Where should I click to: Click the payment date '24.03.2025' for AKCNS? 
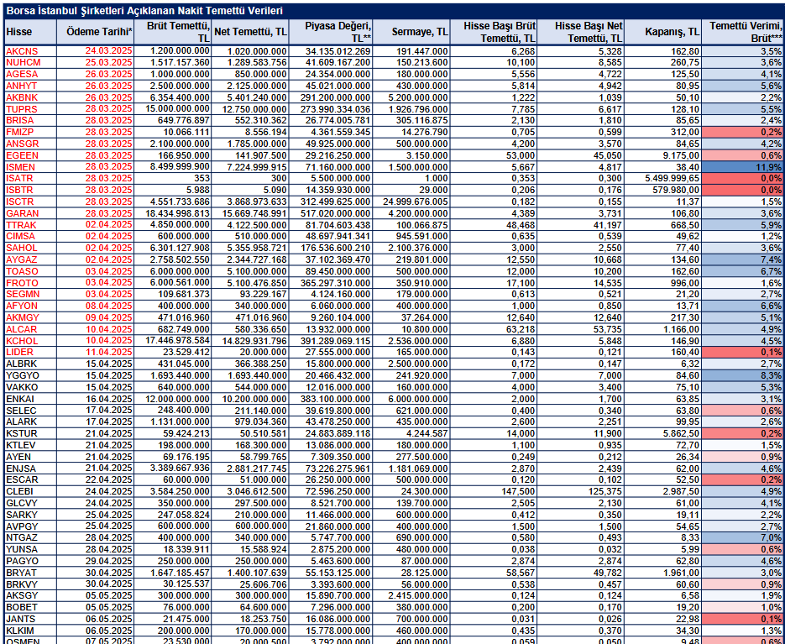[x=108, y=50]
